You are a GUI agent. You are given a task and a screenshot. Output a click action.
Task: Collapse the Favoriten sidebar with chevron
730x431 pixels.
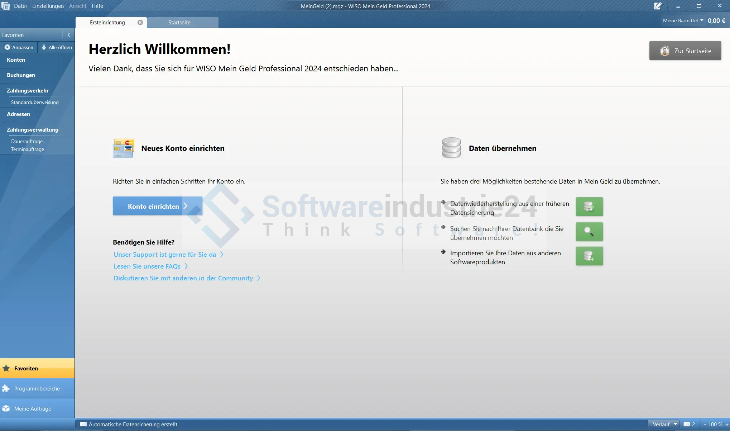[x=69, y=35]
